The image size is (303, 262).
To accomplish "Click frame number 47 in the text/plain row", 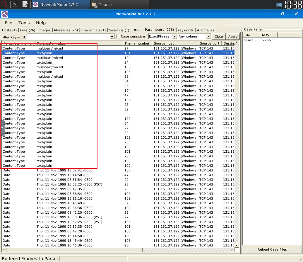I will tap(126, 96).
